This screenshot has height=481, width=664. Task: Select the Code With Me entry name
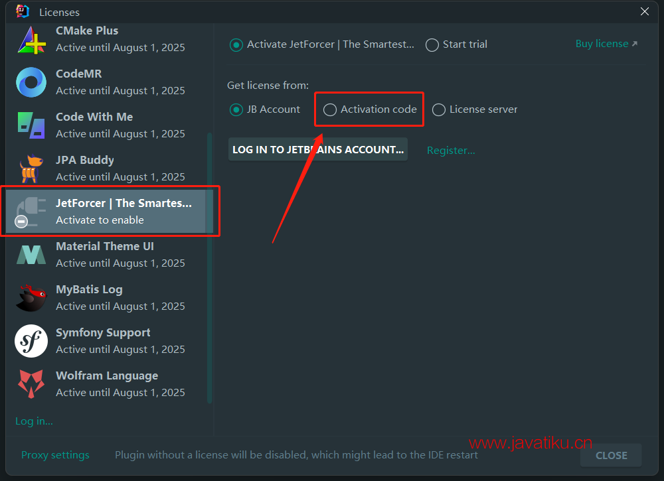(94, 117)
